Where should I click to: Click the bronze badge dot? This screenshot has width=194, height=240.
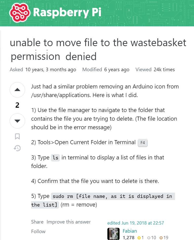coord(161,238)
